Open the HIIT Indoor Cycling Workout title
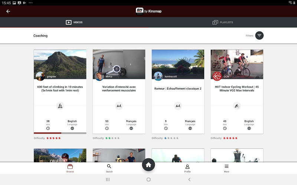This screenshot has width=297, height=185. 237,89
